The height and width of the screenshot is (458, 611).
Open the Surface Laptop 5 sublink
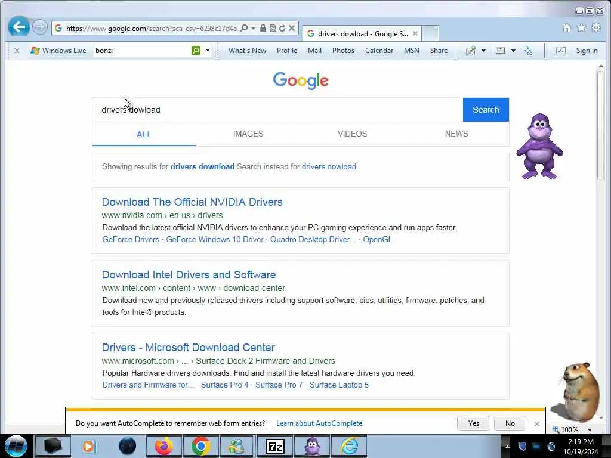click(x=339, y=385)
